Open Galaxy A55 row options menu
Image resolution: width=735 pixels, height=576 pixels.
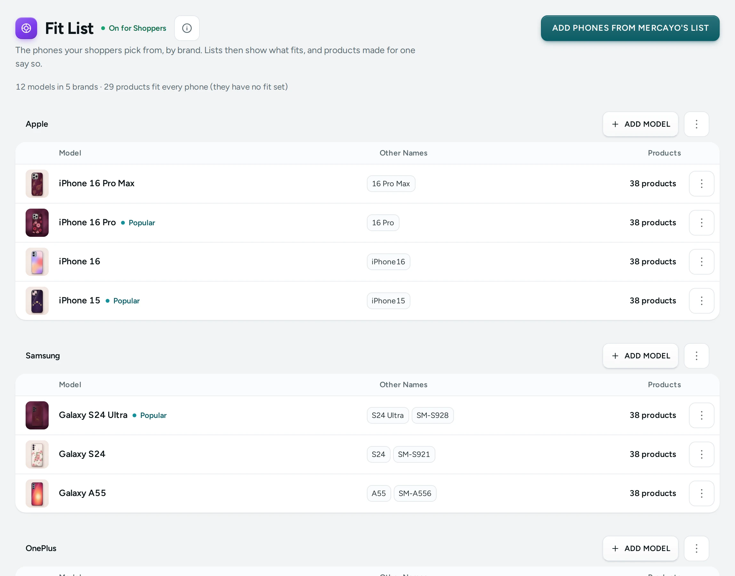coord(702,493)
